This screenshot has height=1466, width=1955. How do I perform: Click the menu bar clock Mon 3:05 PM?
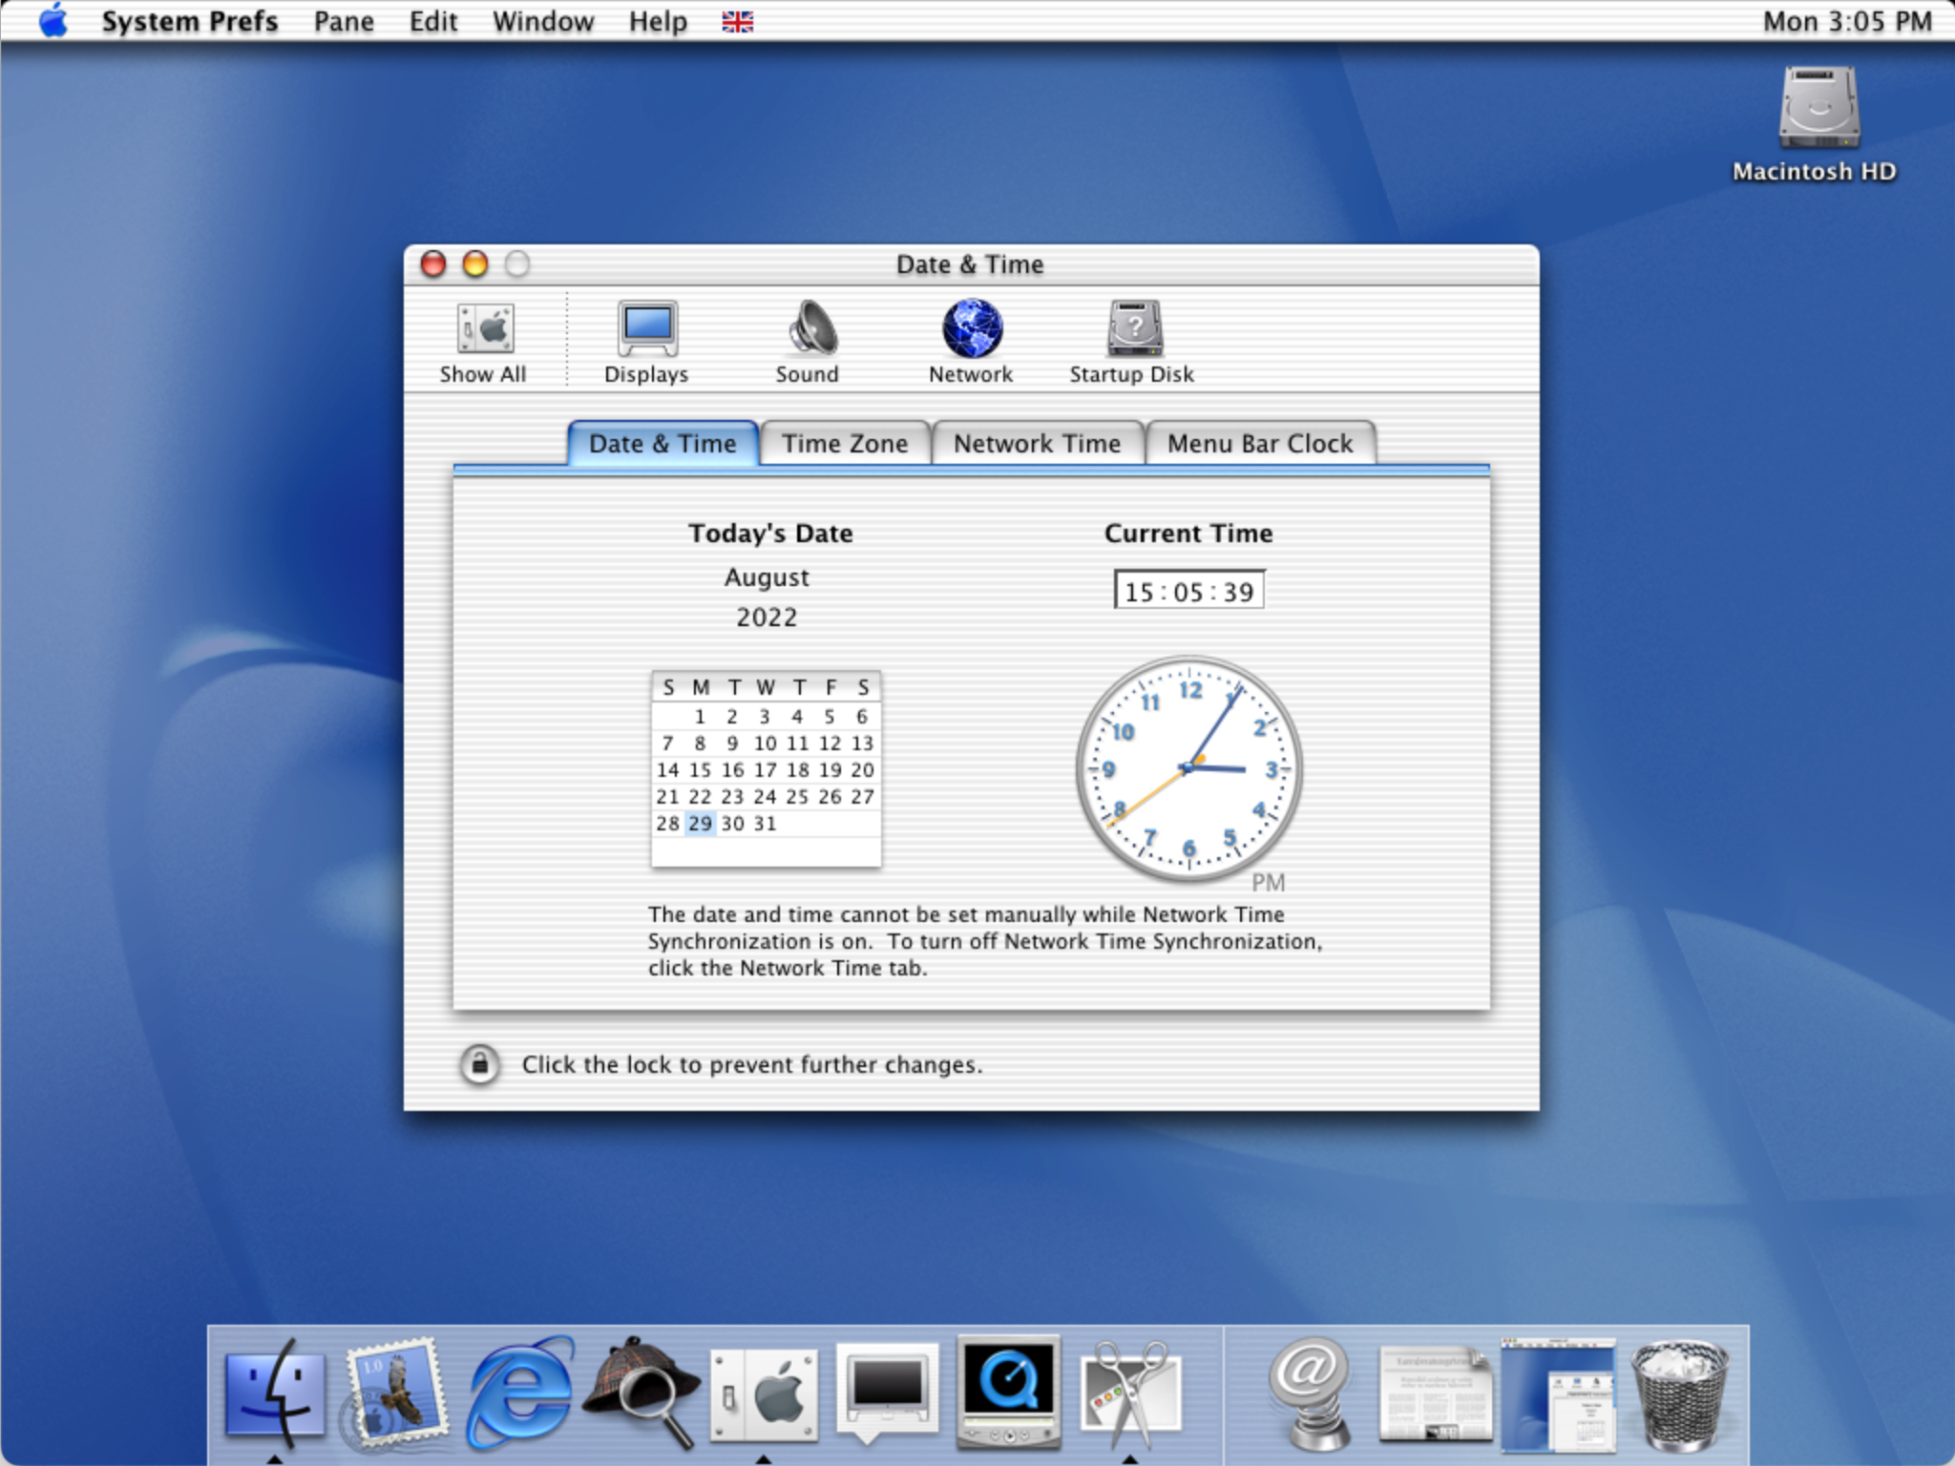1847,21
